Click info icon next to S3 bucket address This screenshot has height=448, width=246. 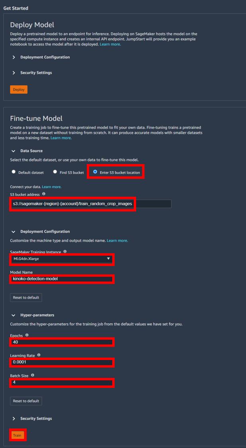44,194
